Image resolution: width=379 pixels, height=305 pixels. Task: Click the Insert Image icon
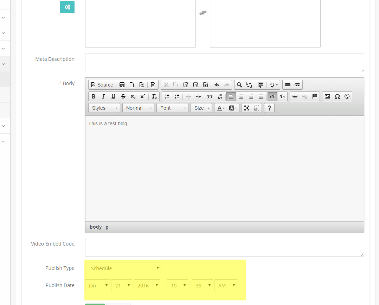coord(327,96)
